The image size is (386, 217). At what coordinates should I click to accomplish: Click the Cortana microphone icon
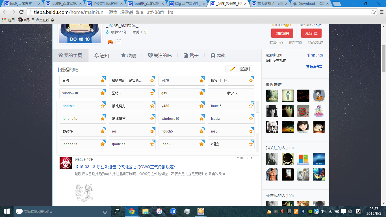click(x=105, y=211)
